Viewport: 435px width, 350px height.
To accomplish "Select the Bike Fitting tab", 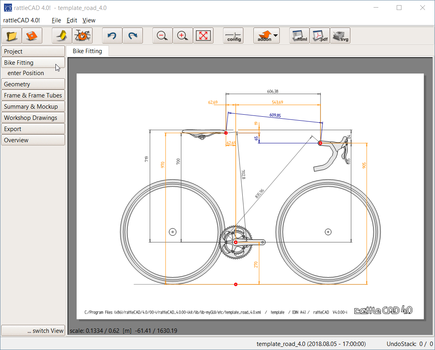I will point(87,51).
